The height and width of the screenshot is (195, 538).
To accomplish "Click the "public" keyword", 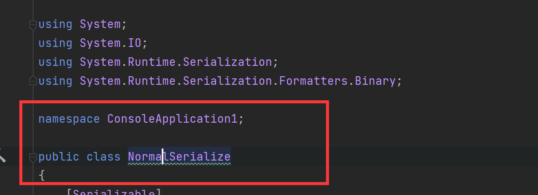I will tap(59, 157).
